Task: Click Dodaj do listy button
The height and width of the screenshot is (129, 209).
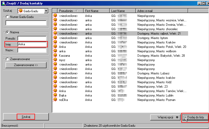Action: point(195,117)
